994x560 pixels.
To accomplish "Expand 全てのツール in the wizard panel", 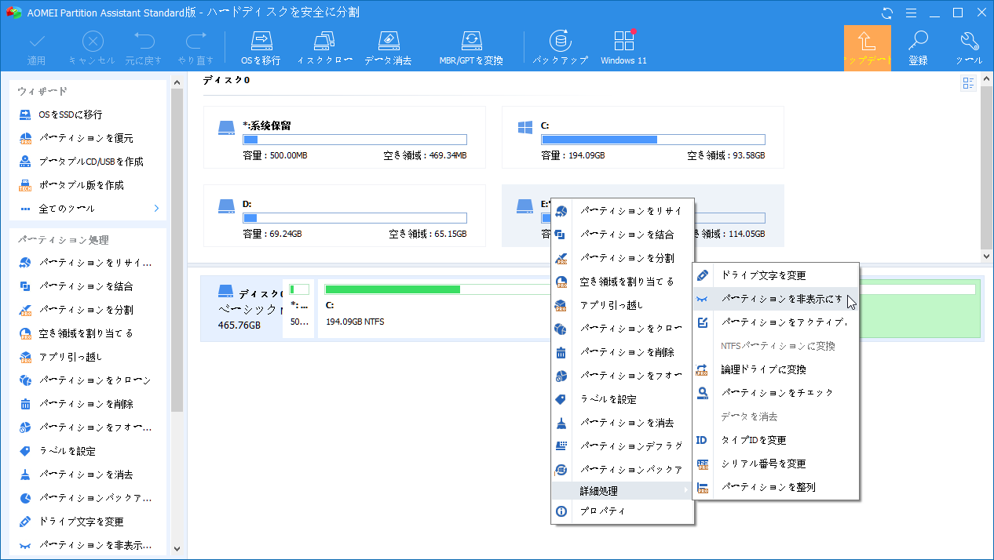I will (87, 209).
